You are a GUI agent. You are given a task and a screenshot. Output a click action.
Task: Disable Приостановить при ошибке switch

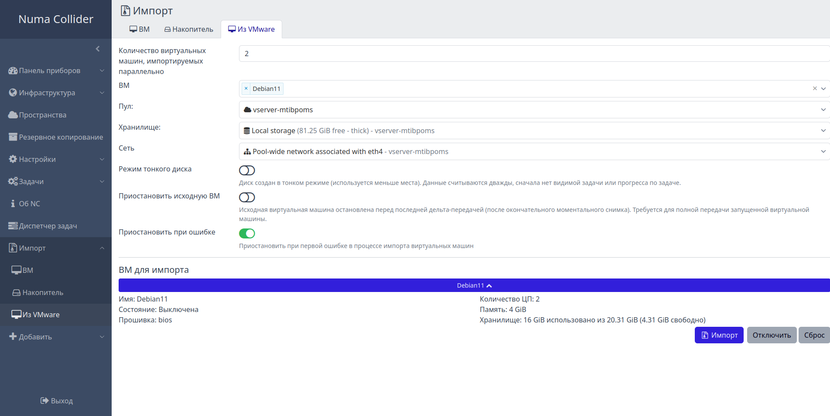point(247,233)
